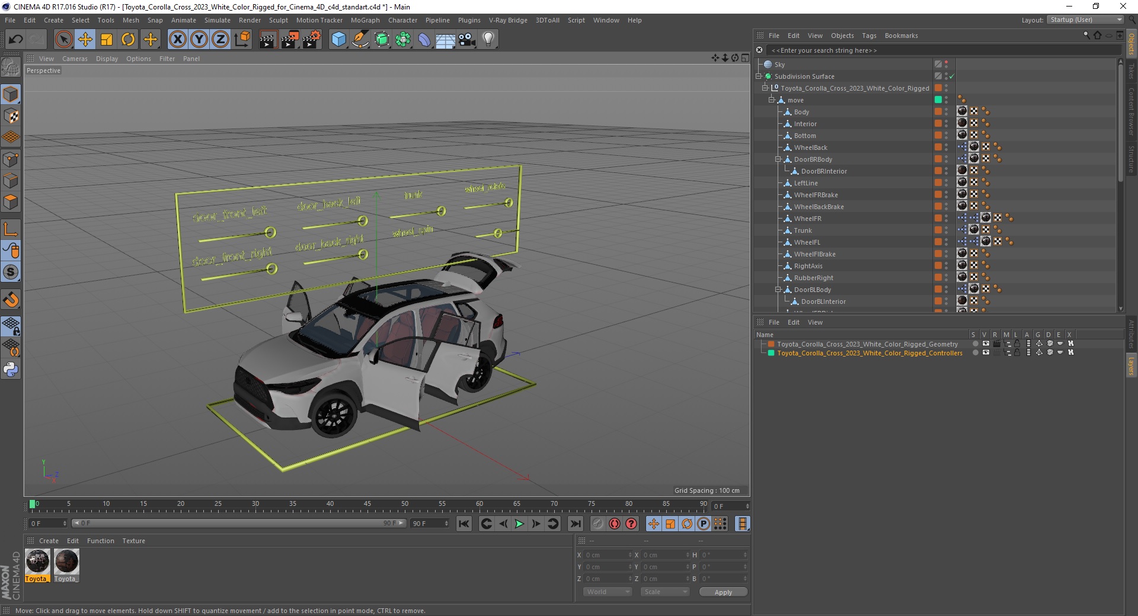
Task: Toggle solo for Geometry layer
Action: (975, 344)
